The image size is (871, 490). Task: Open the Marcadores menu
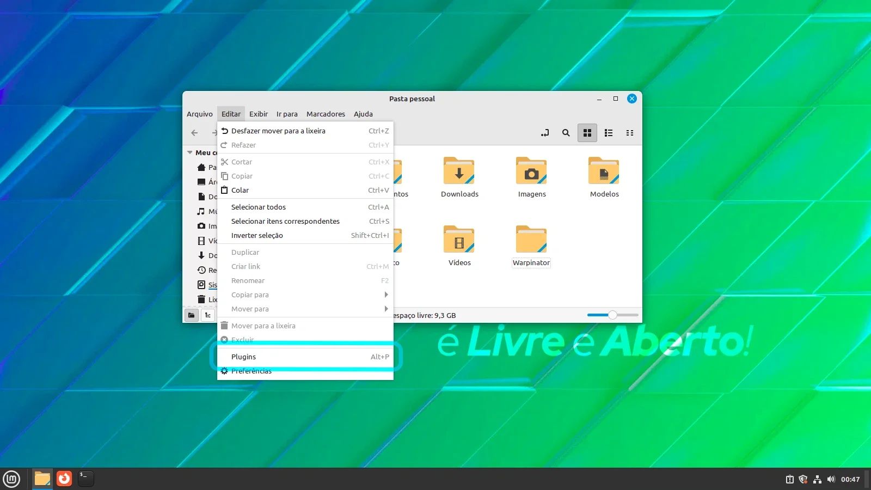[326, 114]
